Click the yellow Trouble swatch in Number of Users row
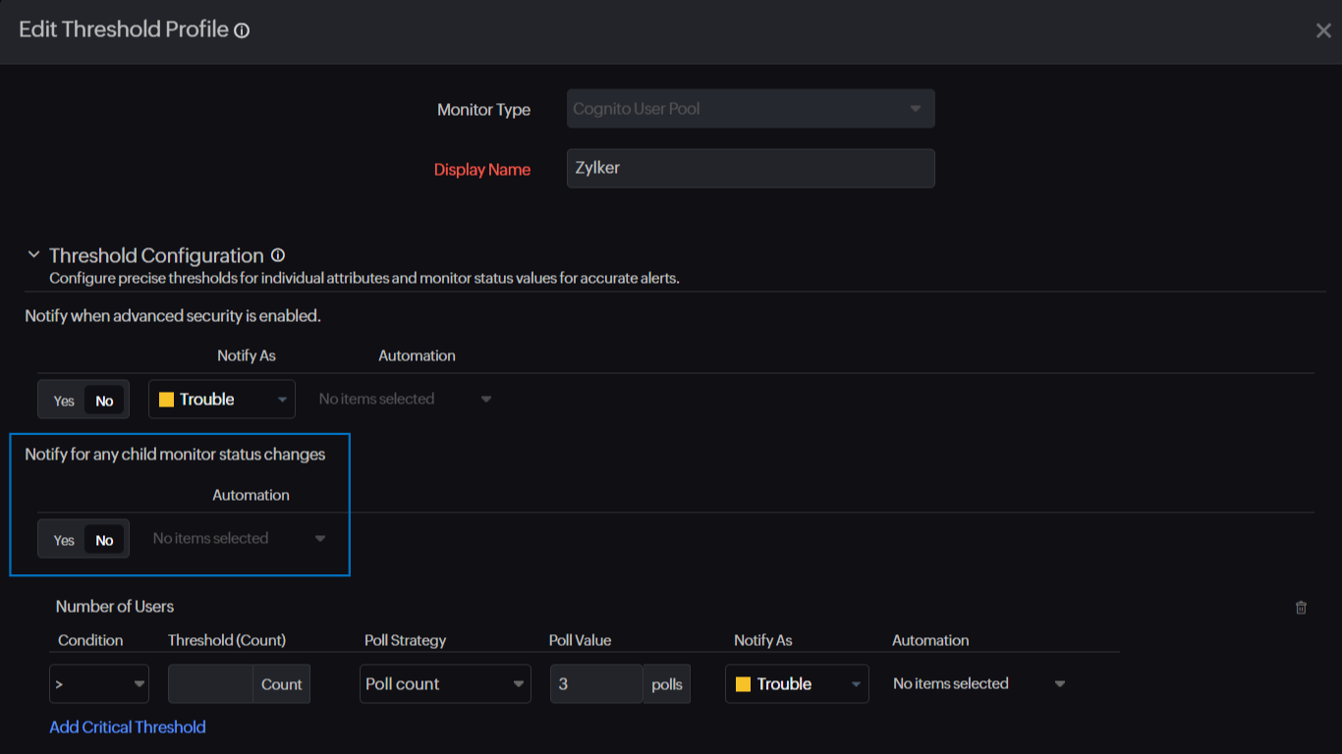The width and height of the screenshot is (1342, 754). [x=744, y=684]
